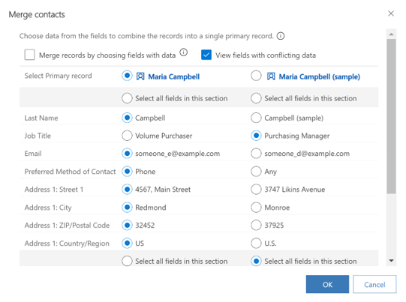Click the contact icon beside Maria Campbell

point(140,76)
